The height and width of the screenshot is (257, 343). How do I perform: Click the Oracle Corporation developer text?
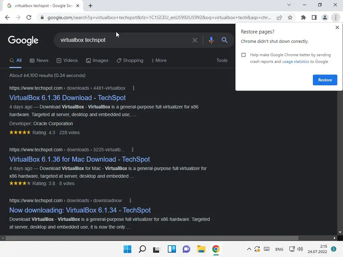point(53,123)
